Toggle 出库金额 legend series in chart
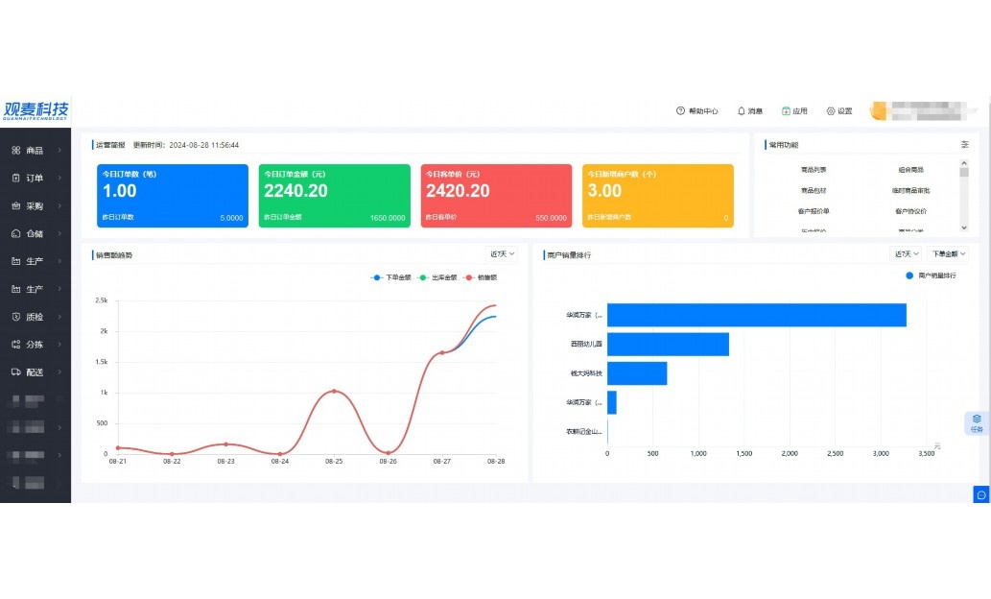The width and height of the screenshot is (991, 599). point(437,277)
